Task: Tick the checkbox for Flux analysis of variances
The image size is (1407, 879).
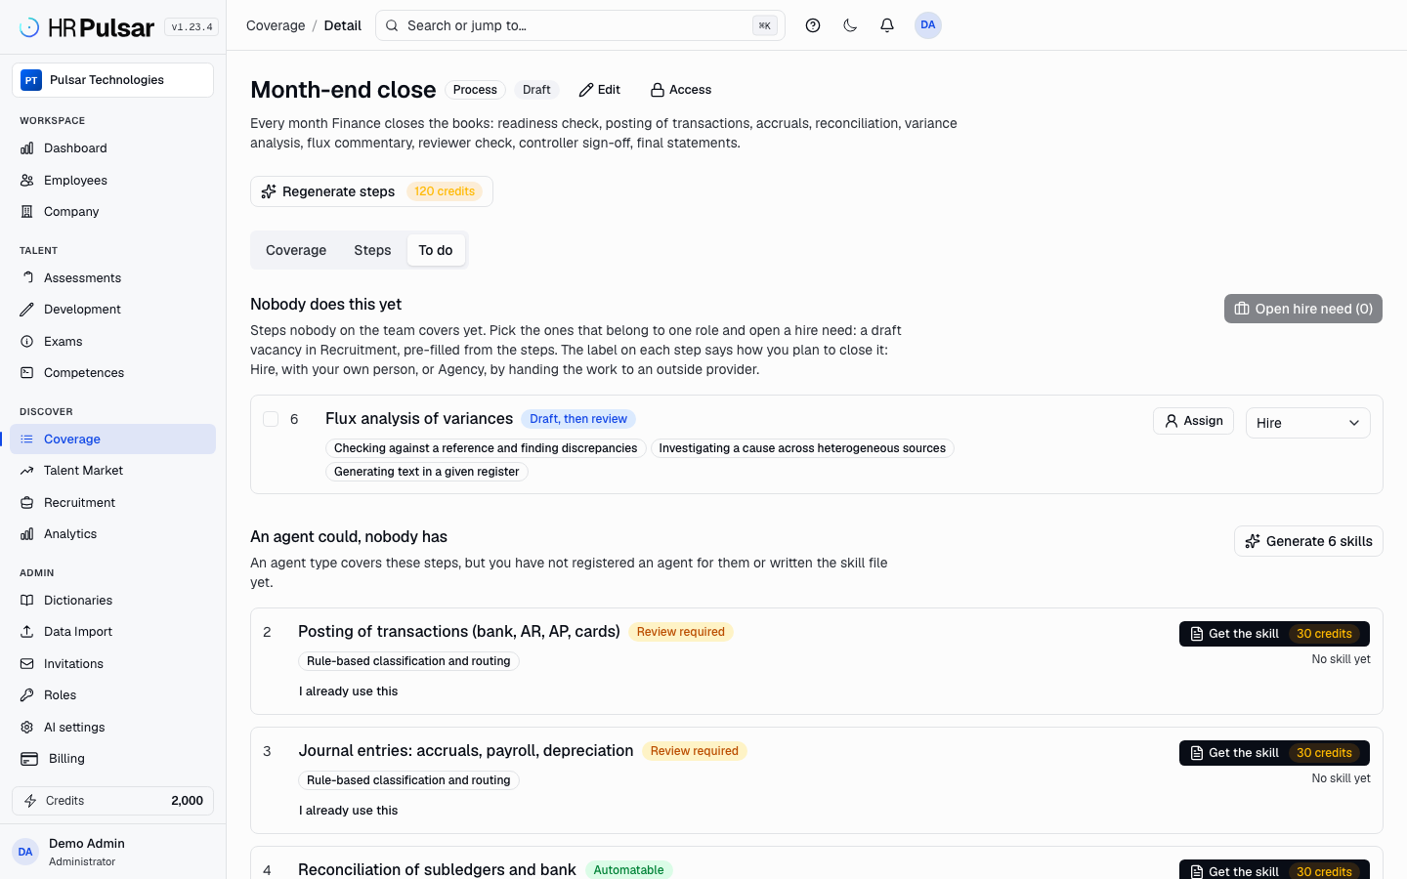Action: [271, 419]
